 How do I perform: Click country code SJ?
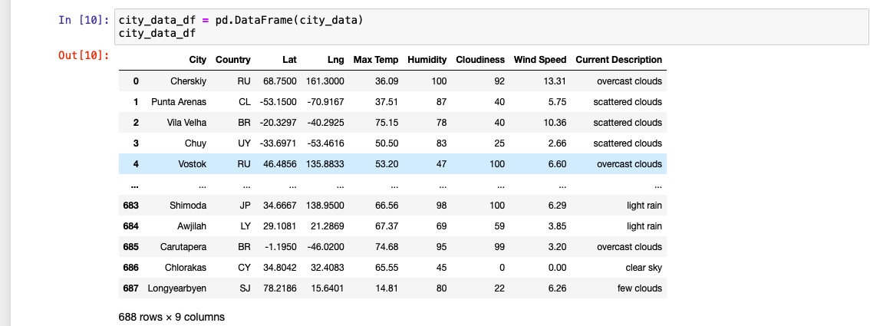[245, 288]
